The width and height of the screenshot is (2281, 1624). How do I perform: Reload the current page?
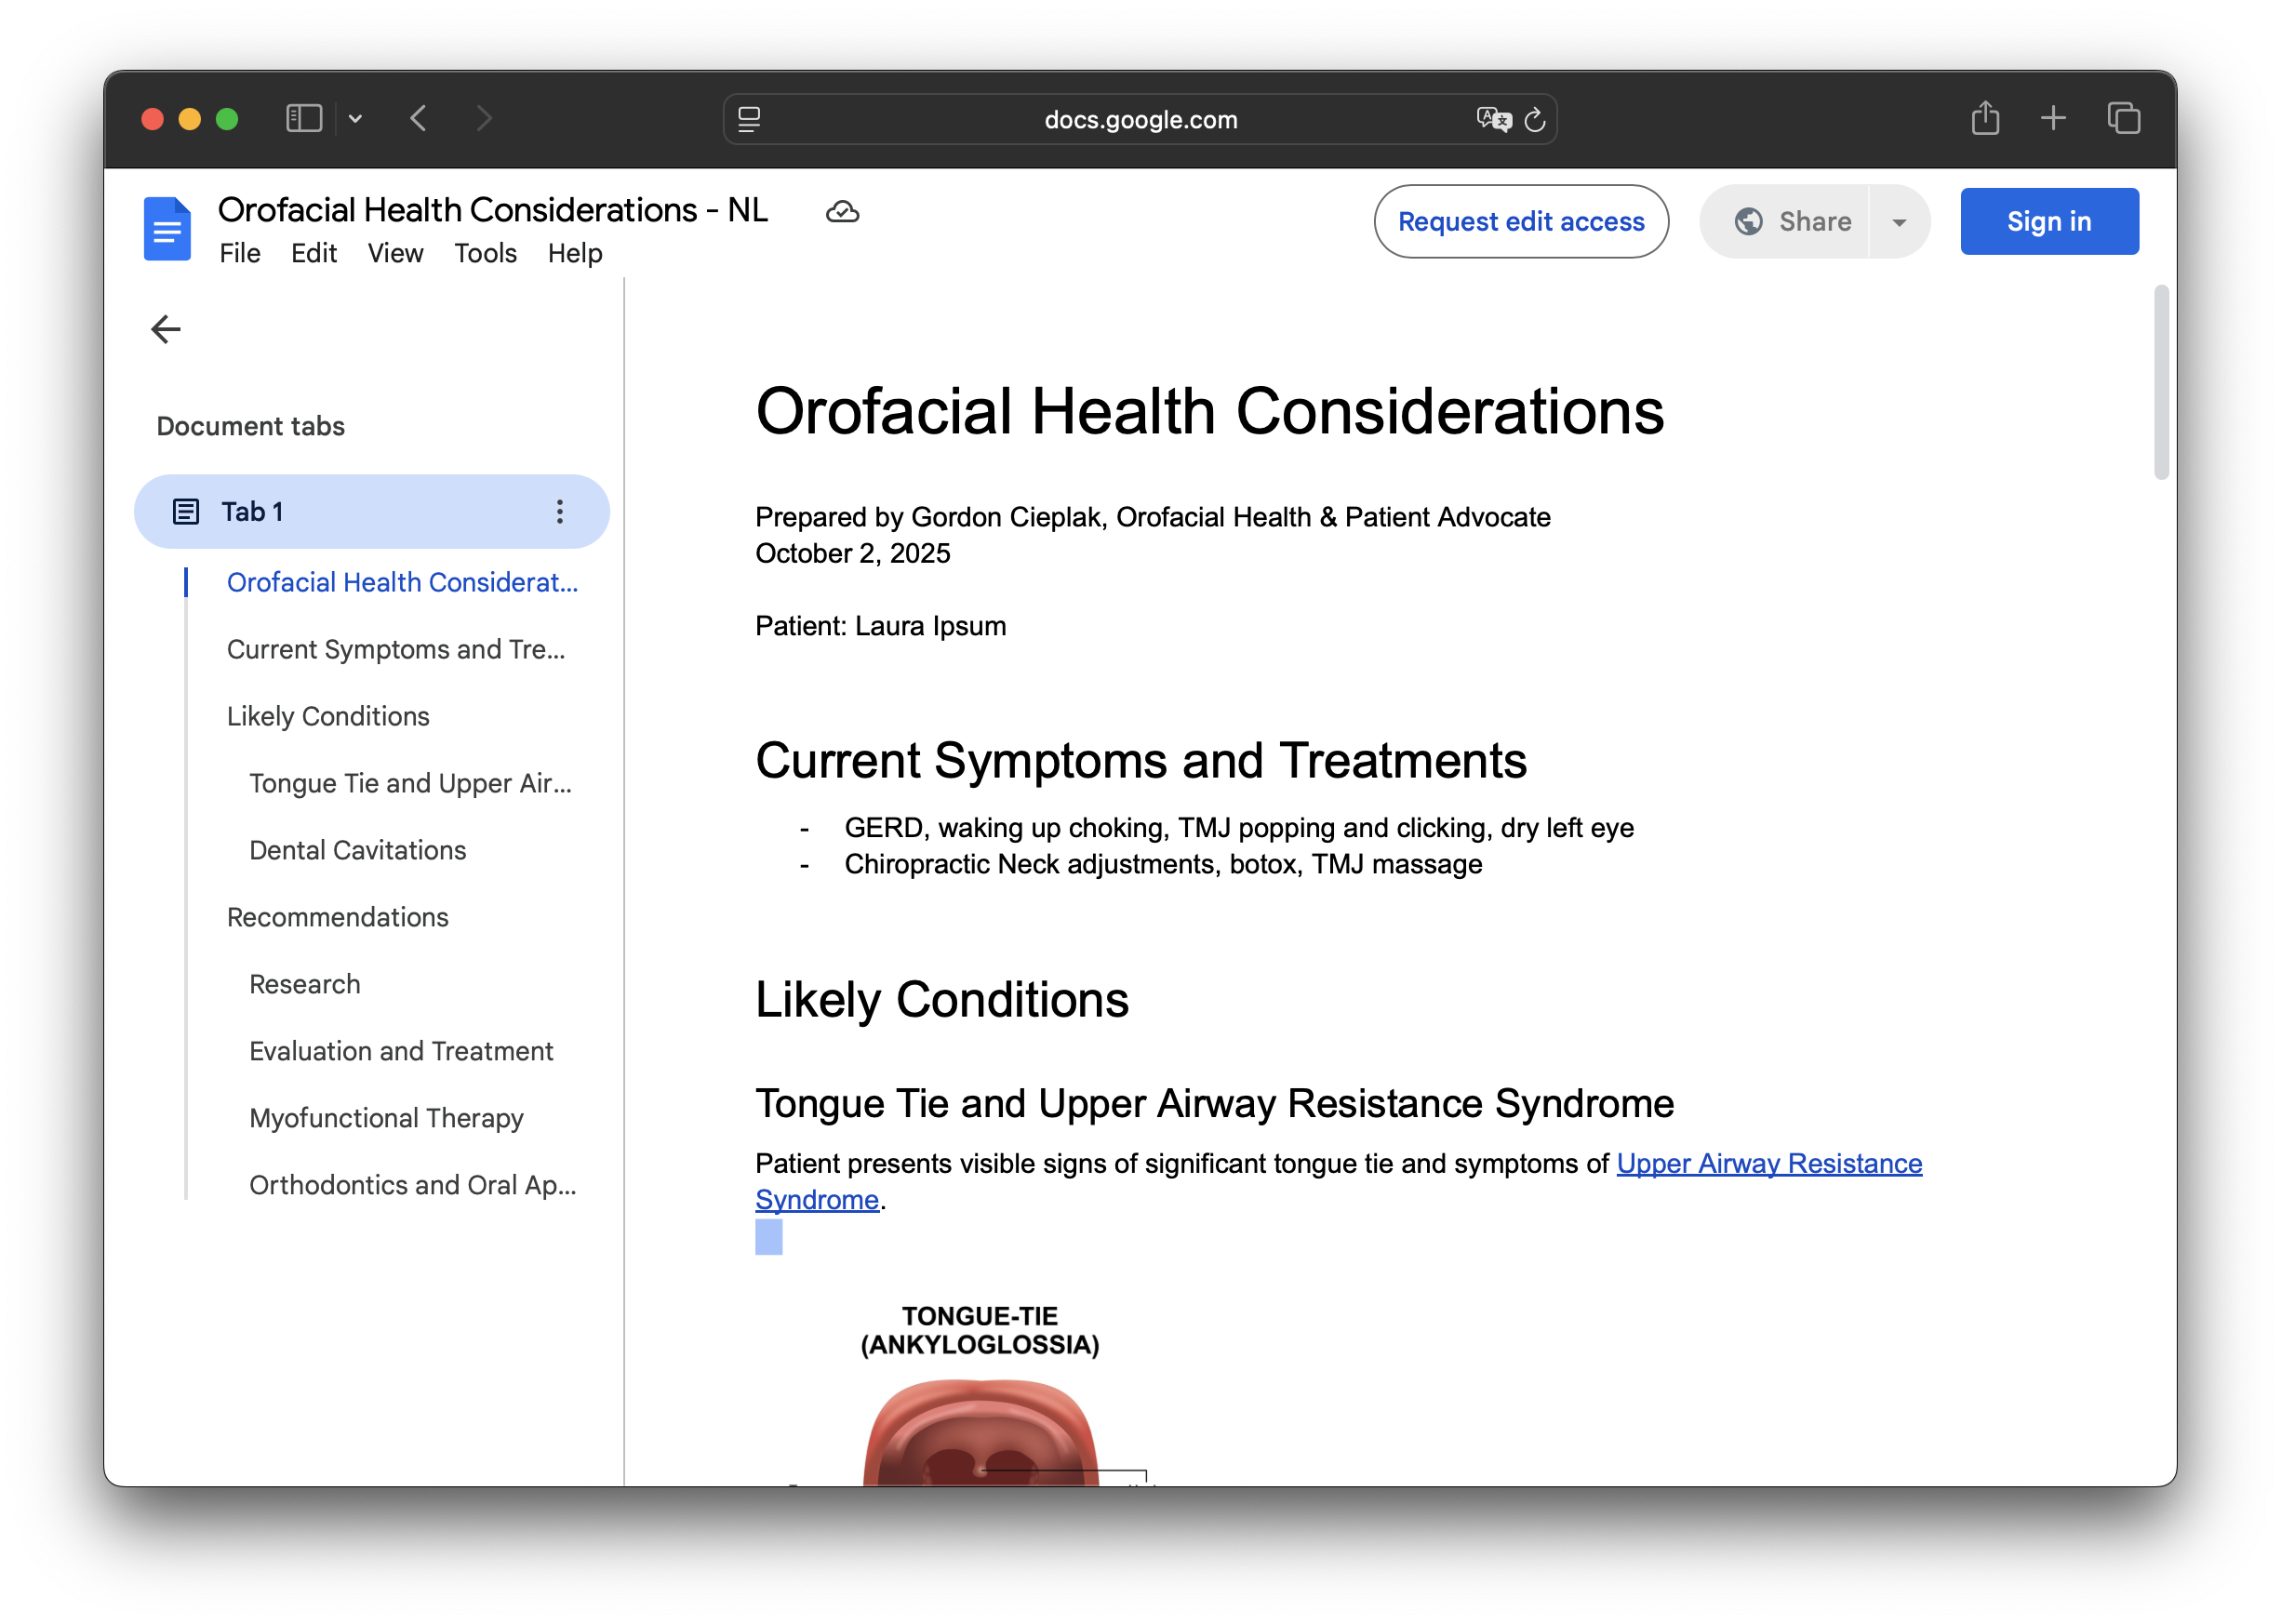coord(1536,119)
